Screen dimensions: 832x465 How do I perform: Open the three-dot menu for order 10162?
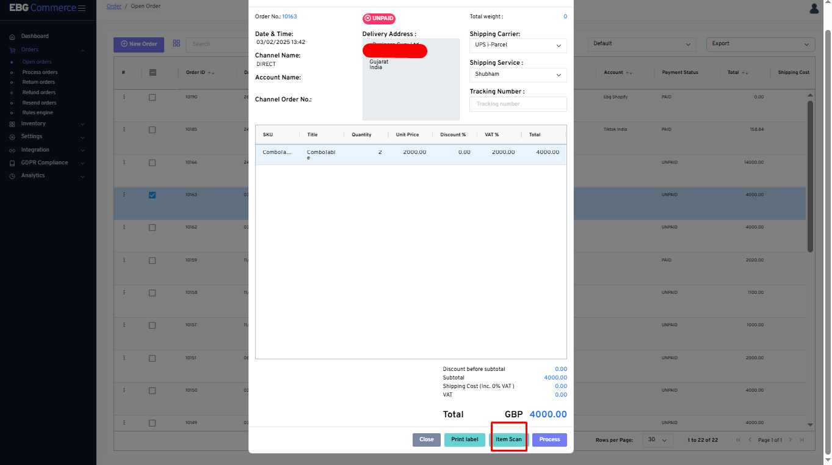coord(124,227)
